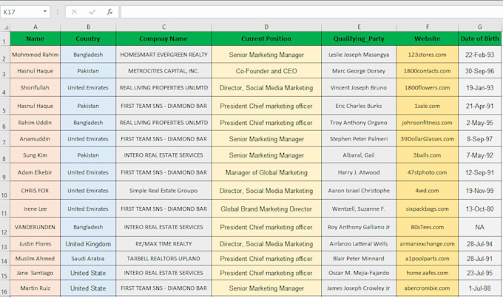Click the 'Name' header cell

pyautogui.click(x=36, y=38)
